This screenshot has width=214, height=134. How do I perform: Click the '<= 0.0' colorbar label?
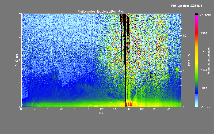[x=205, y=107]
